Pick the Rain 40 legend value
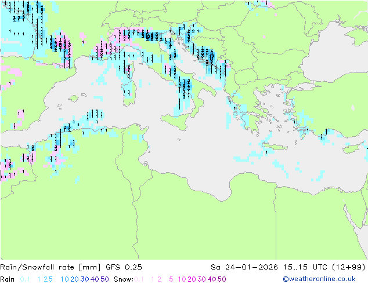 (x=95, y=279)
